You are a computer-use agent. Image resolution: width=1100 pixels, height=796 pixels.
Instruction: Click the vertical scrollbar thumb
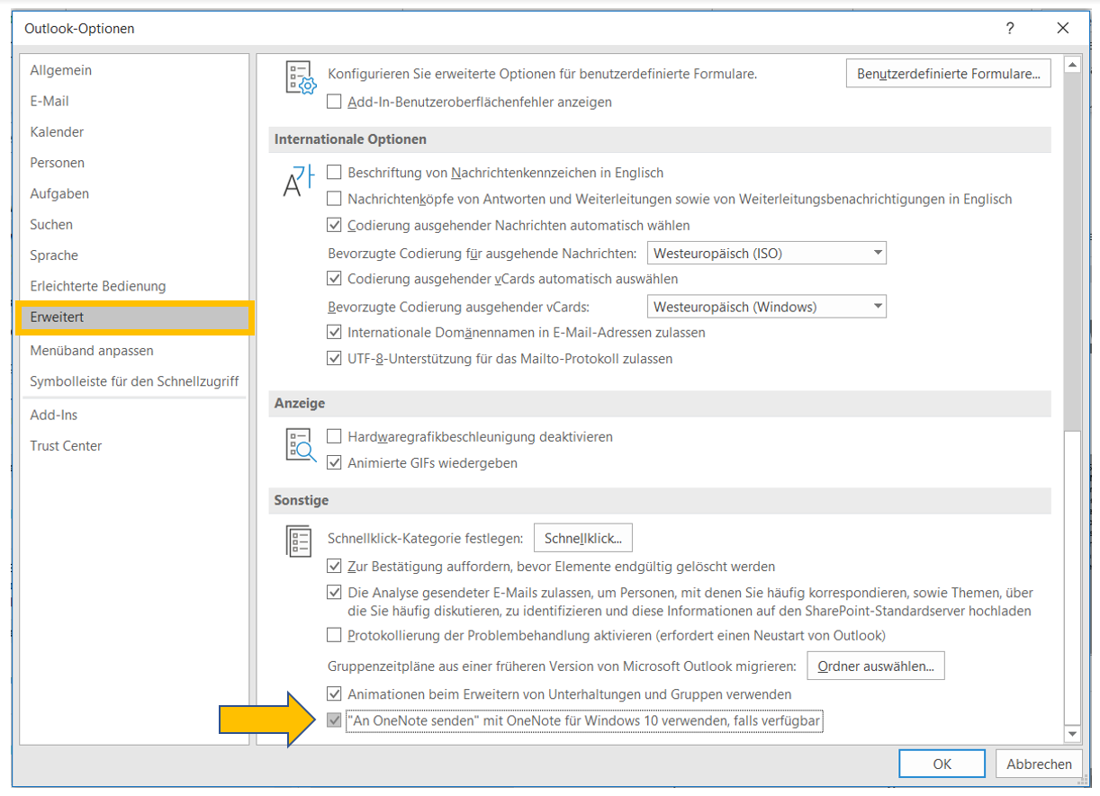click(x=1071, y=577)
